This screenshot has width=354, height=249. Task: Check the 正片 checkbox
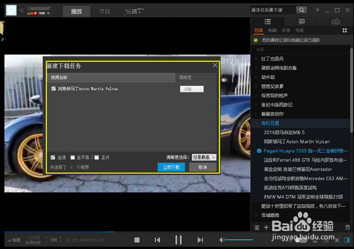(x=97, y=157)
